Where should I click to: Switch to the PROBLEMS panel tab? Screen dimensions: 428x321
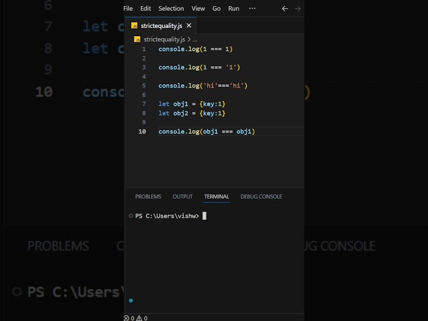click(148, 197)
